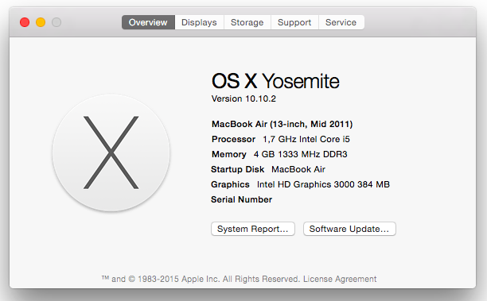Open the License Agreement link
This screenshot has height=301, width=487.
[x=340, y=279]
